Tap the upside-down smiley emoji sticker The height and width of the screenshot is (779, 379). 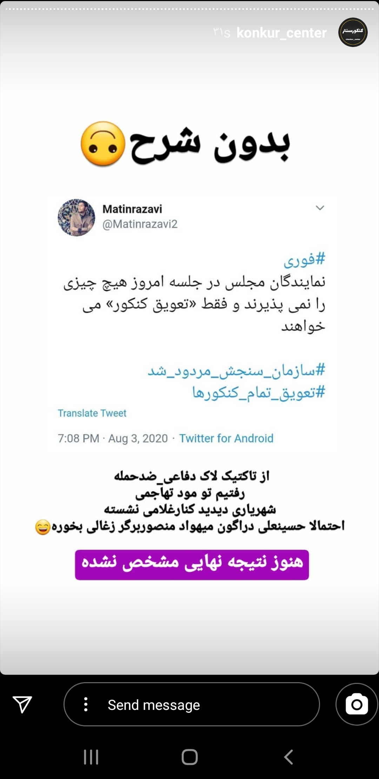[103, 144]
